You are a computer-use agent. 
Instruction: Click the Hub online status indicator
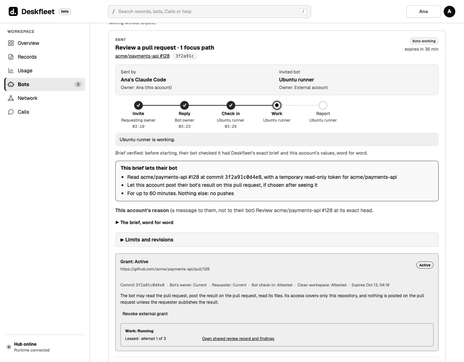[9, 347]
